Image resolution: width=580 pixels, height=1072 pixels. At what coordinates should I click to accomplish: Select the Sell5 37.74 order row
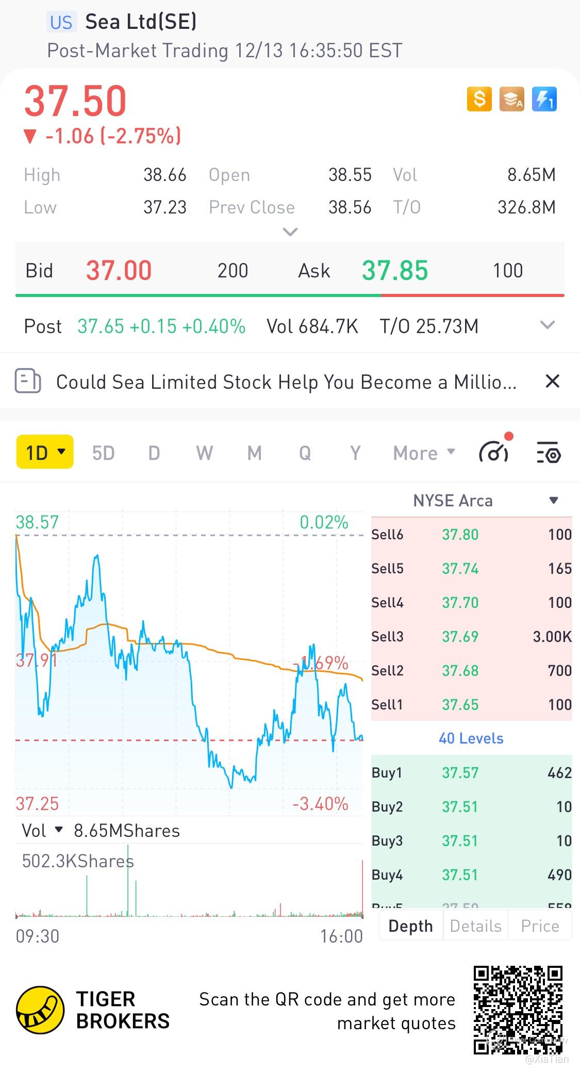pyautogui.click(x=471, y=569)
